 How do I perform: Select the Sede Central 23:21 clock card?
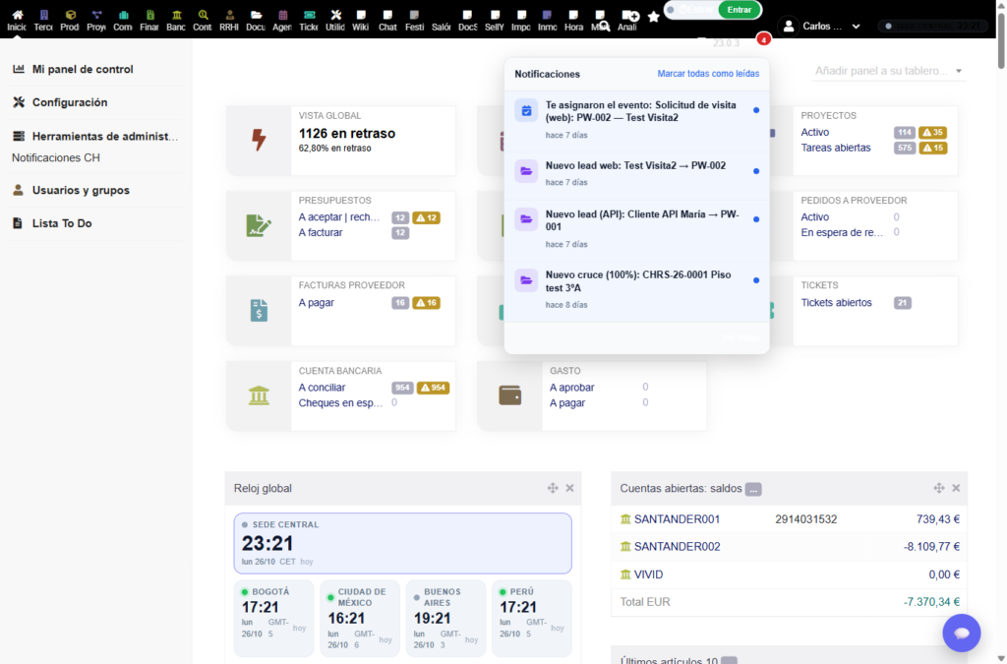tap(402, 543)
